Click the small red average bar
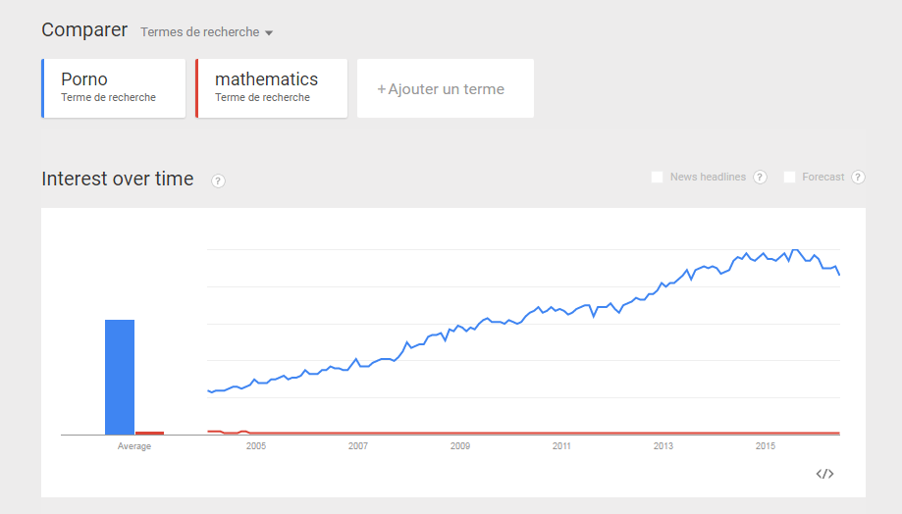 point(149,433)
